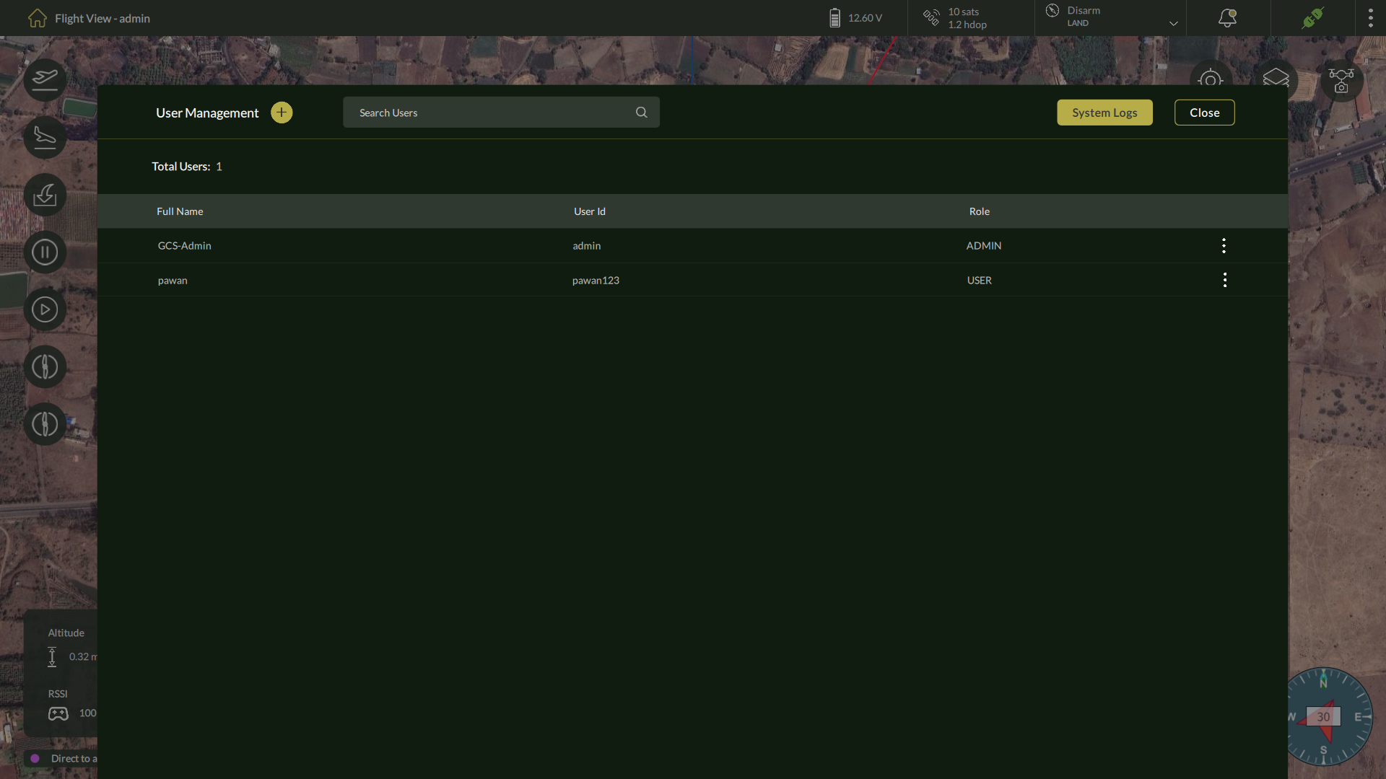Click the Role column header
Viewport: 1386px width, 779px height.
pyautogui.click(x=979, y=211)
